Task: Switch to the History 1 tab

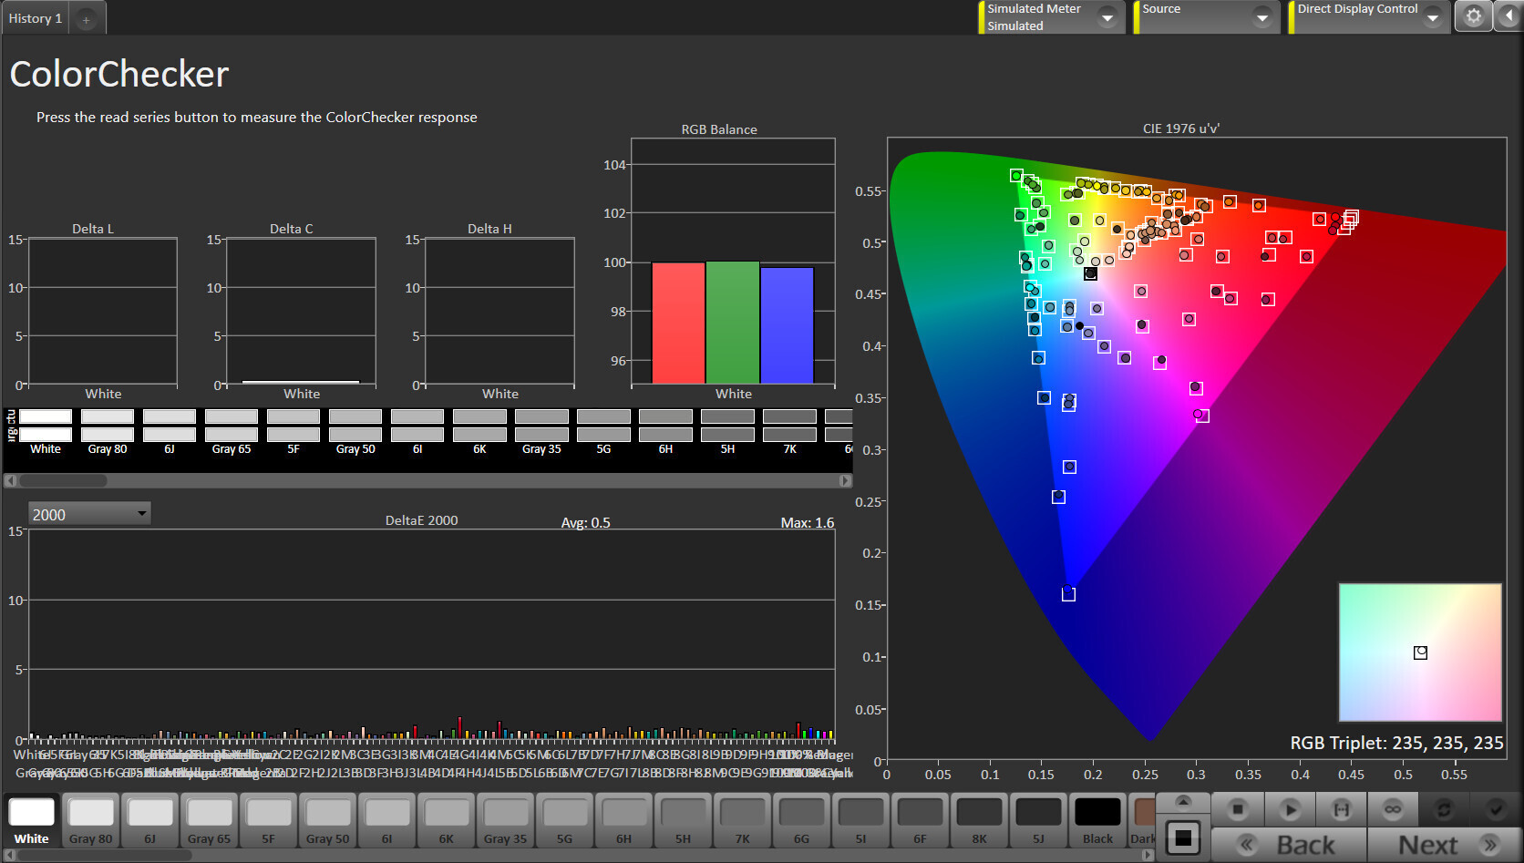Action: [x=36, y=18]
